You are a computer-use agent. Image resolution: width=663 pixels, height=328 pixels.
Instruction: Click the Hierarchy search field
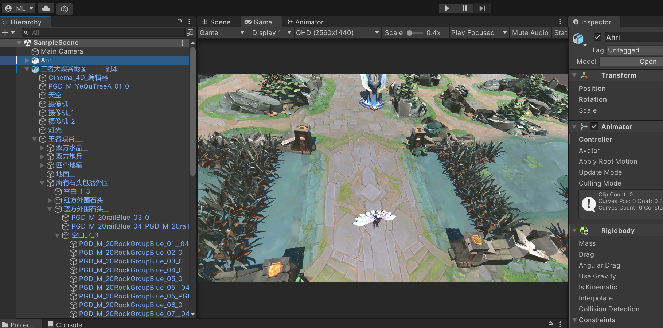click(104, 32)
